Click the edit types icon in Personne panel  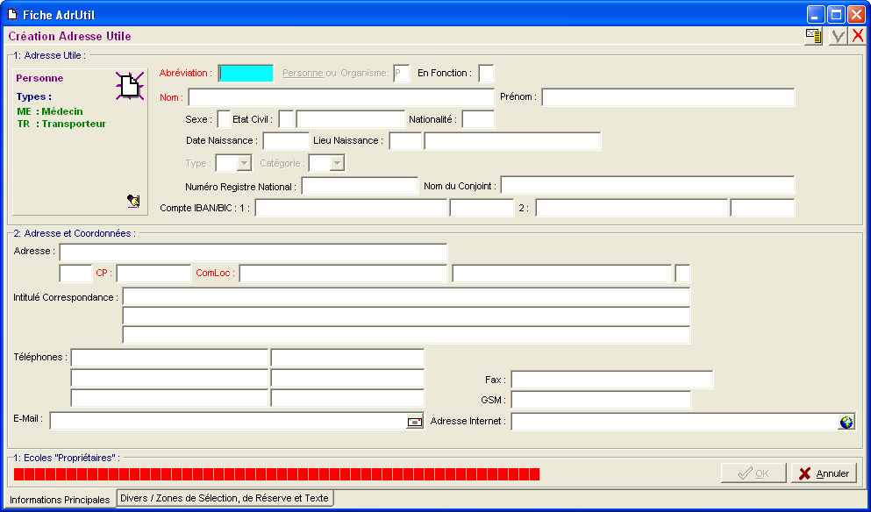point(133,201)
